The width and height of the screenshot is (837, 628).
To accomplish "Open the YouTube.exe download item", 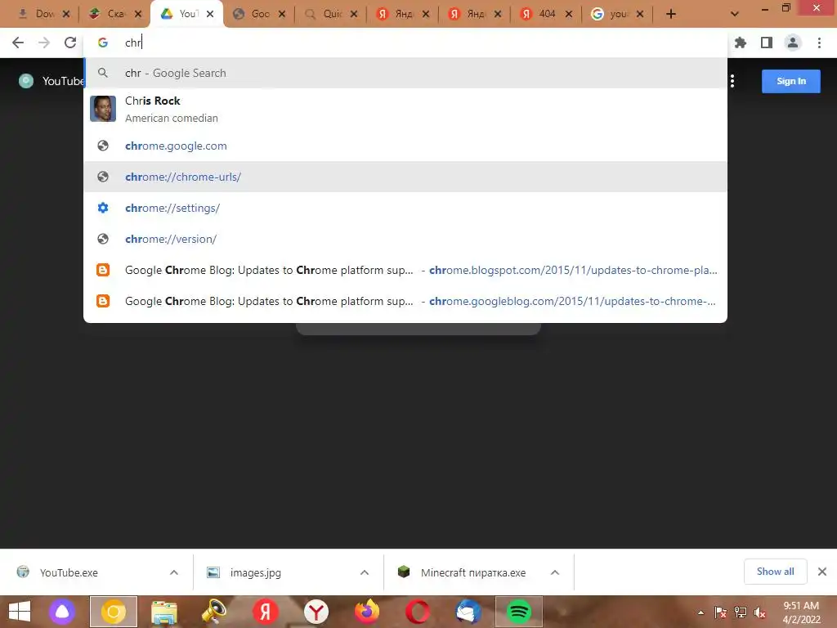I will click(x=69, y=572).
